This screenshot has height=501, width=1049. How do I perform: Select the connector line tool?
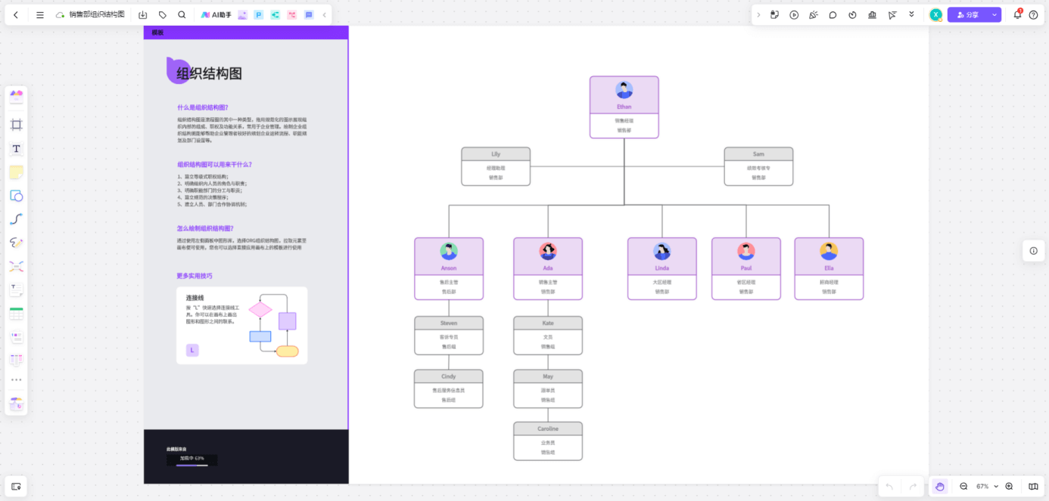tap(16, 219)
